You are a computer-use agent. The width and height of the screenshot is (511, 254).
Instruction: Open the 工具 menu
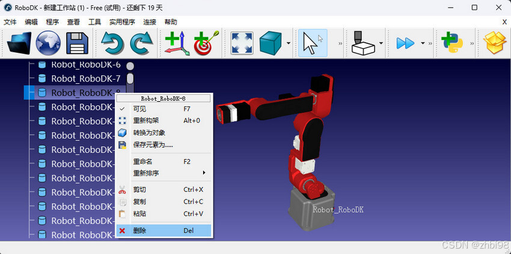point(95,22)
